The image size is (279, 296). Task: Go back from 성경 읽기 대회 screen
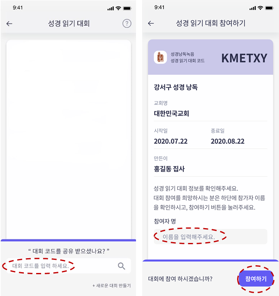tap(9, 23)
